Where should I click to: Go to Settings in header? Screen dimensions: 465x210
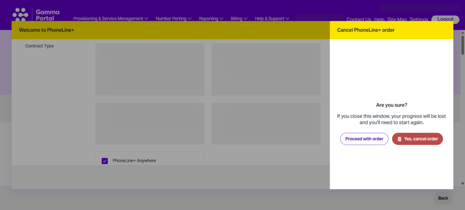pos(419,20)
